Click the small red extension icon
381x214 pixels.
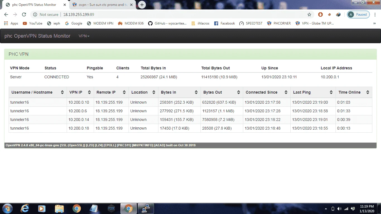[329, 14]
